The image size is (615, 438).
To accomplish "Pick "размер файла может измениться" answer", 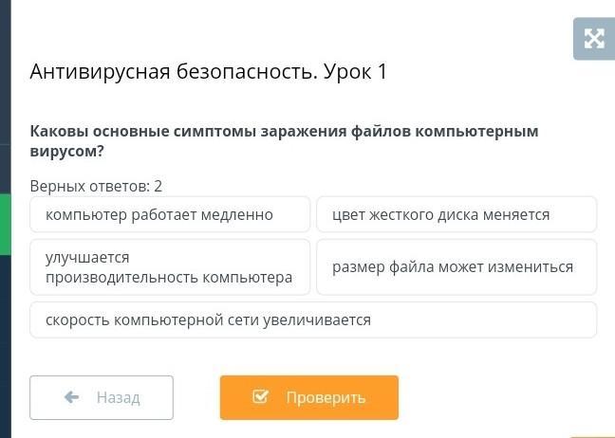I will tap(457, 267).
